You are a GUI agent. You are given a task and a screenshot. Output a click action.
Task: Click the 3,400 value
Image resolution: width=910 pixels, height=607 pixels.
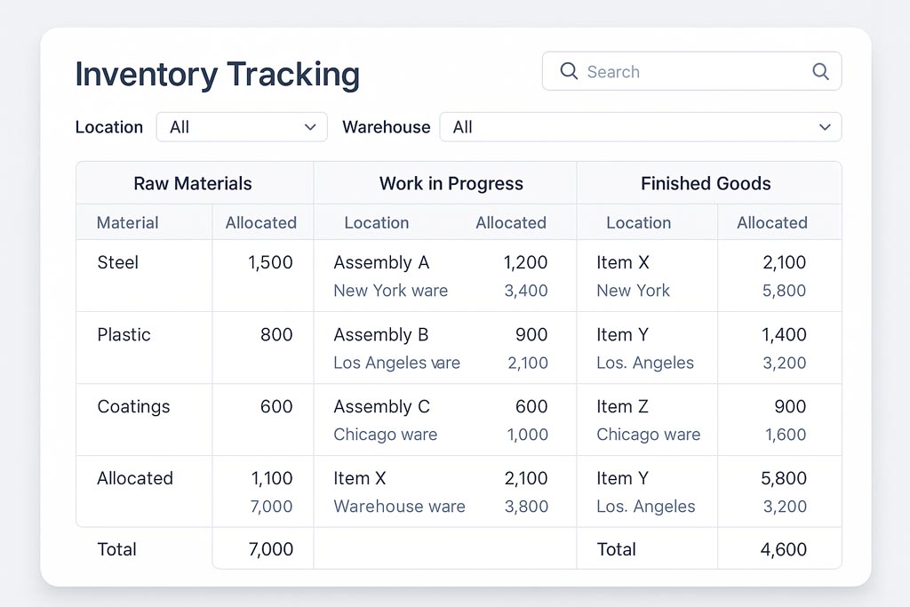point(526,290)
